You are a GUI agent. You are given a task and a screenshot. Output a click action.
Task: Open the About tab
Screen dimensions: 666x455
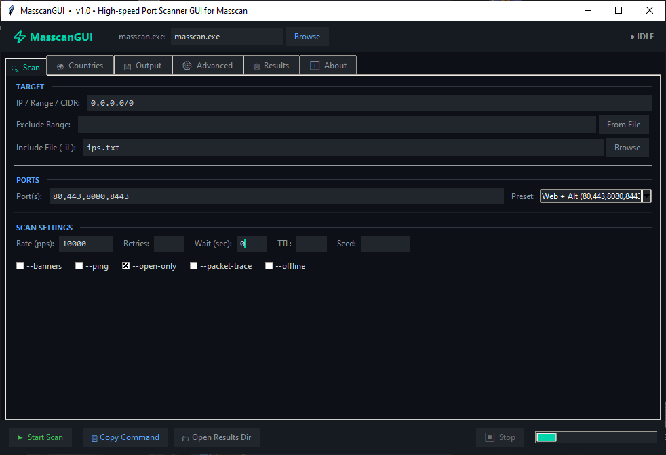[x=328, y=65]
